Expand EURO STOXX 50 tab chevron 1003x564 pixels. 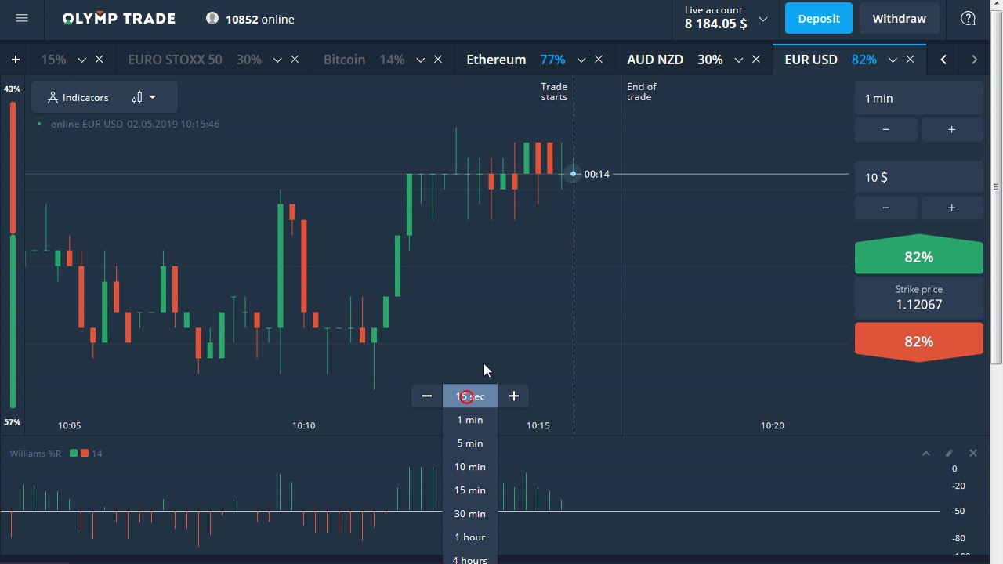[277, 60]
